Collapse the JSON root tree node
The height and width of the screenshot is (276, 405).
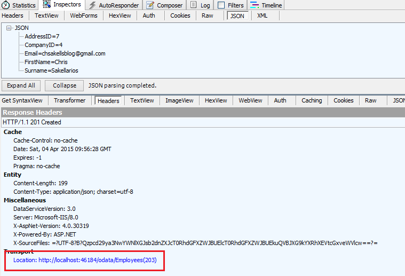click(x=9, y=28)
